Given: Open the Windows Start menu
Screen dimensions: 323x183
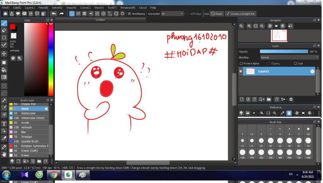Looking at the screenshot, I should click(6, 175).
